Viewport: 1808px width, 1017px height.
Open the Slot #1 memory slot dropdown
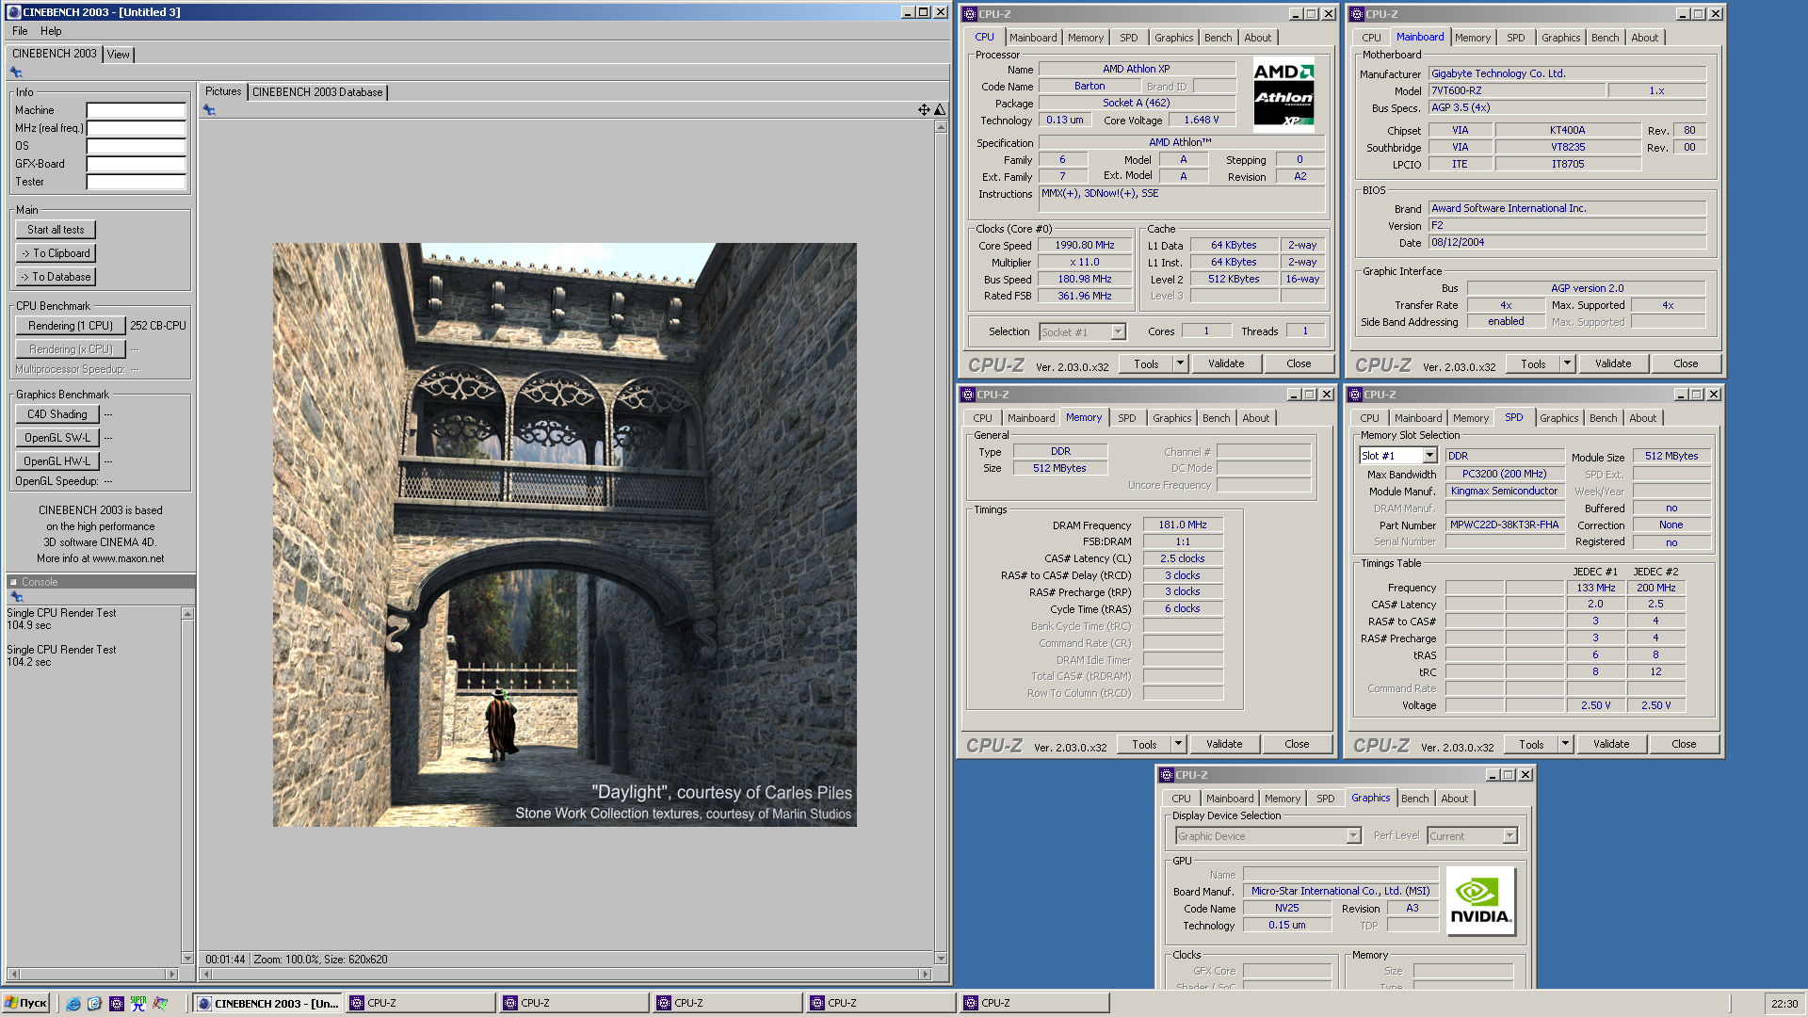coord(1429,456)
